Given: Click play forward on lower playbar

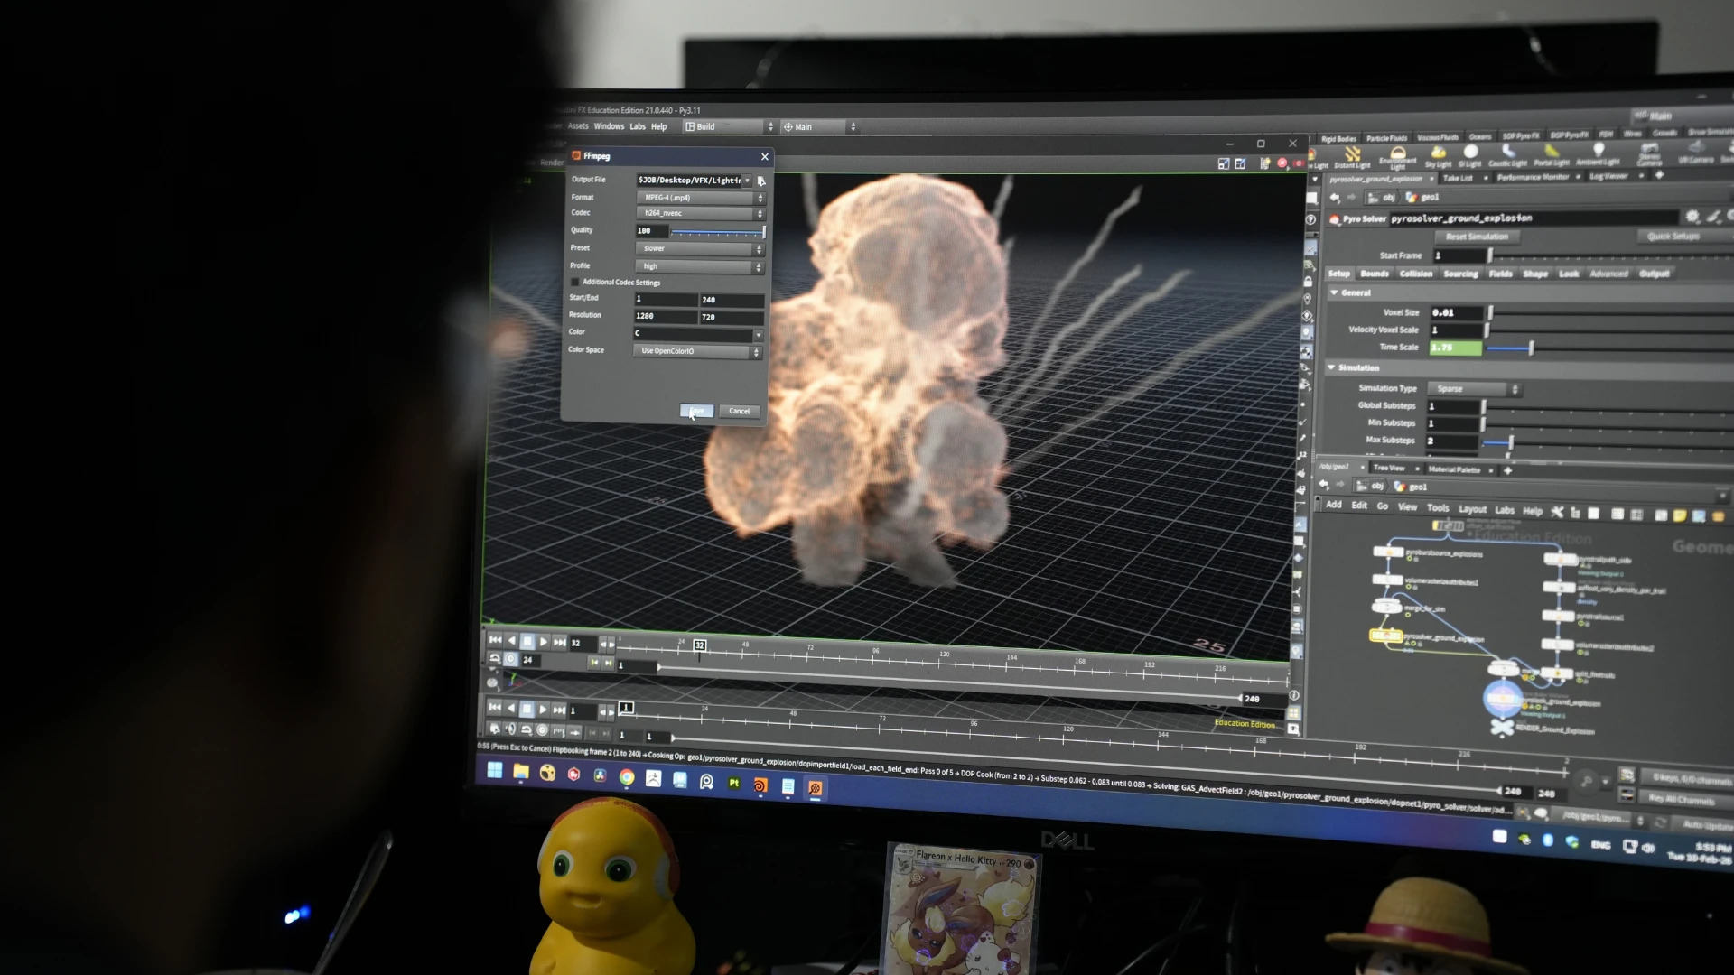Looking at the screenshot, I should 543,710.
